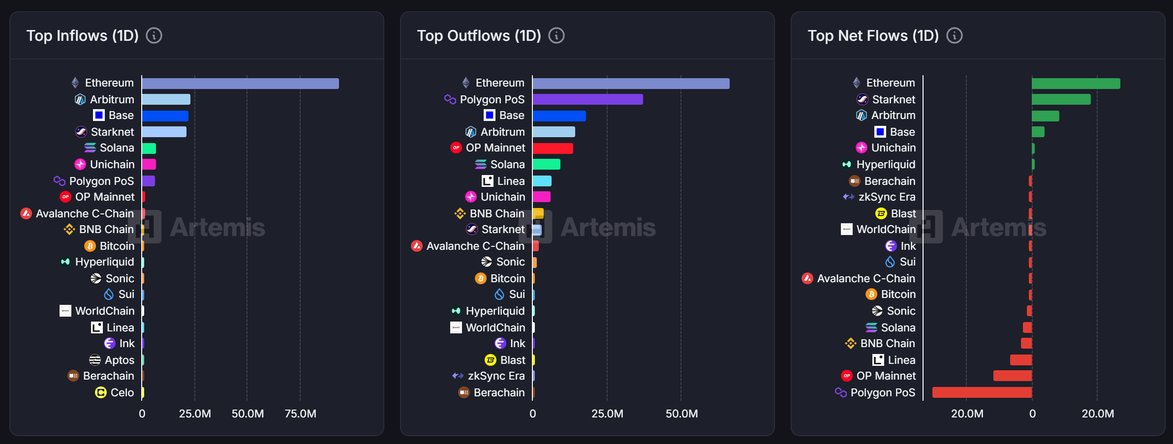Click OP Mainnet red bar in Top Outflows
Image resolution: width=1173 pixels, height=444 pixels.
click(553, 148)
